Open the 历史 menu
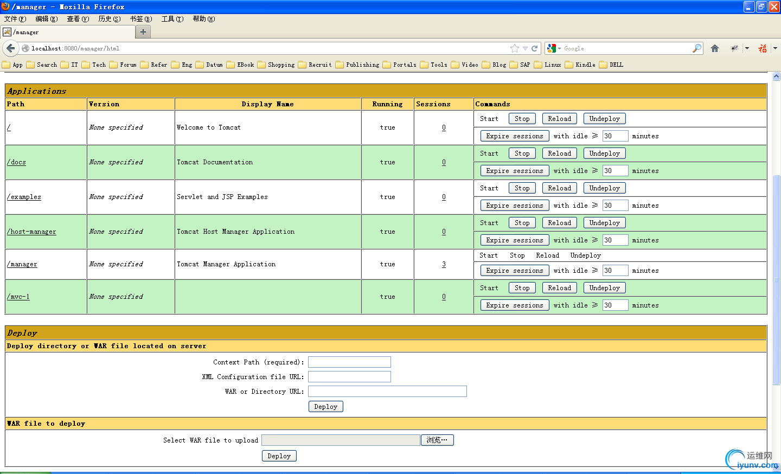This screenshot has width=781, height=474. tap(109, 19)
